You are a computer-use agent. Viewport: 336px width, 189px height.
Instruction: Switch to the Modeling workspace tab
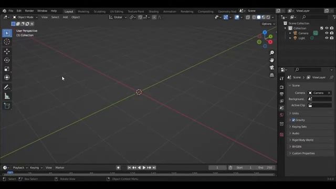83,12
